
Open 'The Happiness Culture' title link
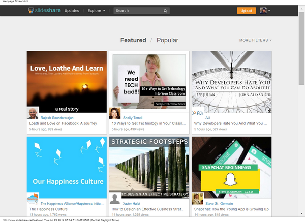(x=48, y=209)
